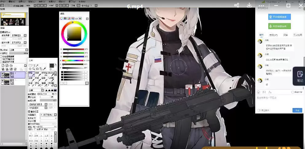Switch to the 问答 tab
The image size is (305, 149).
(285, 35)
